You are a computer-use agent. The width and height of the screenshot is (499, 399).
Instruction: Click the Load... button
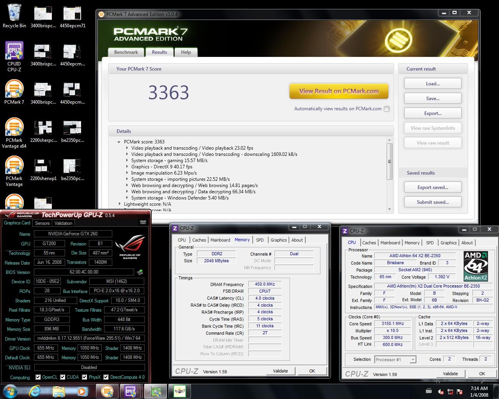(x=433, y=83)
